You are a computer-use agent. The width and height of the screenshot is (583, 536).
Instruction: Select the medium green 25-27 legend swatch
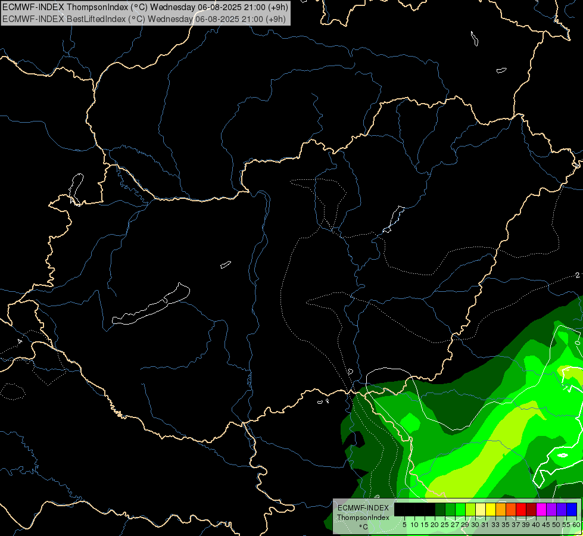tap(450, 509)
